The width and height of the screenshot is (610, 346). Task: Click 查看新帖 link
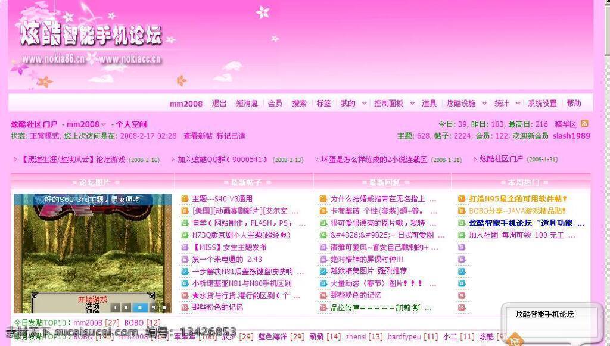pos(198,136)
